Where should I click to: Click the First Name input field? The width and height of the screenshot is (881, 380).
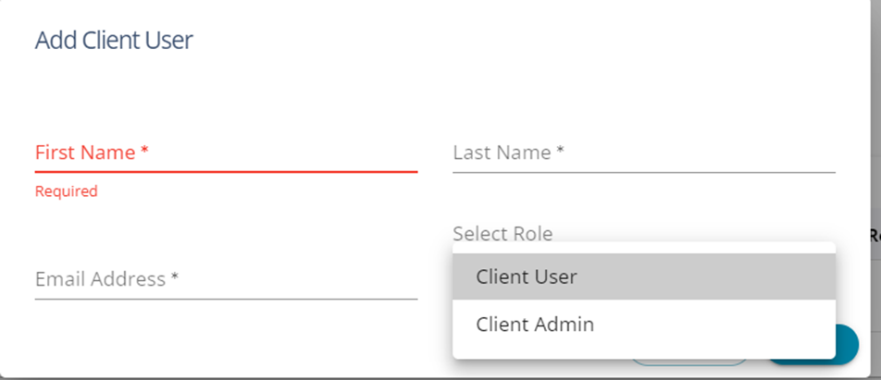click(x=226, y=153)
